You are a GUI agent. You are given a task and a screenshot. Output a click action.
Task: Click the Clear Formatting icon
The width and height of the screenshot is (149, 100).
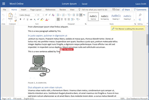(x=53, y=15)
